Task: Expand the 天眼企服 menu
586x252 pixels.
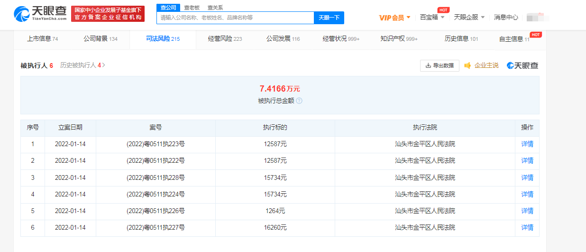Action: [x=469, y=17]
